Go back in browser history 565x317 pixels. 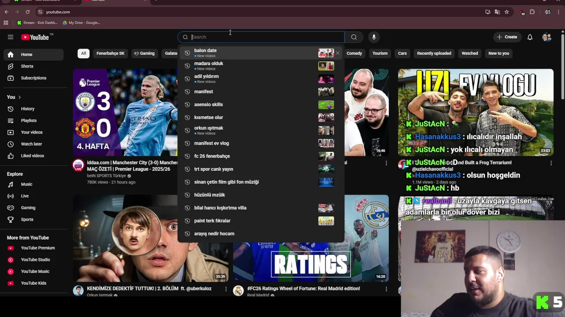coord(6,12)
